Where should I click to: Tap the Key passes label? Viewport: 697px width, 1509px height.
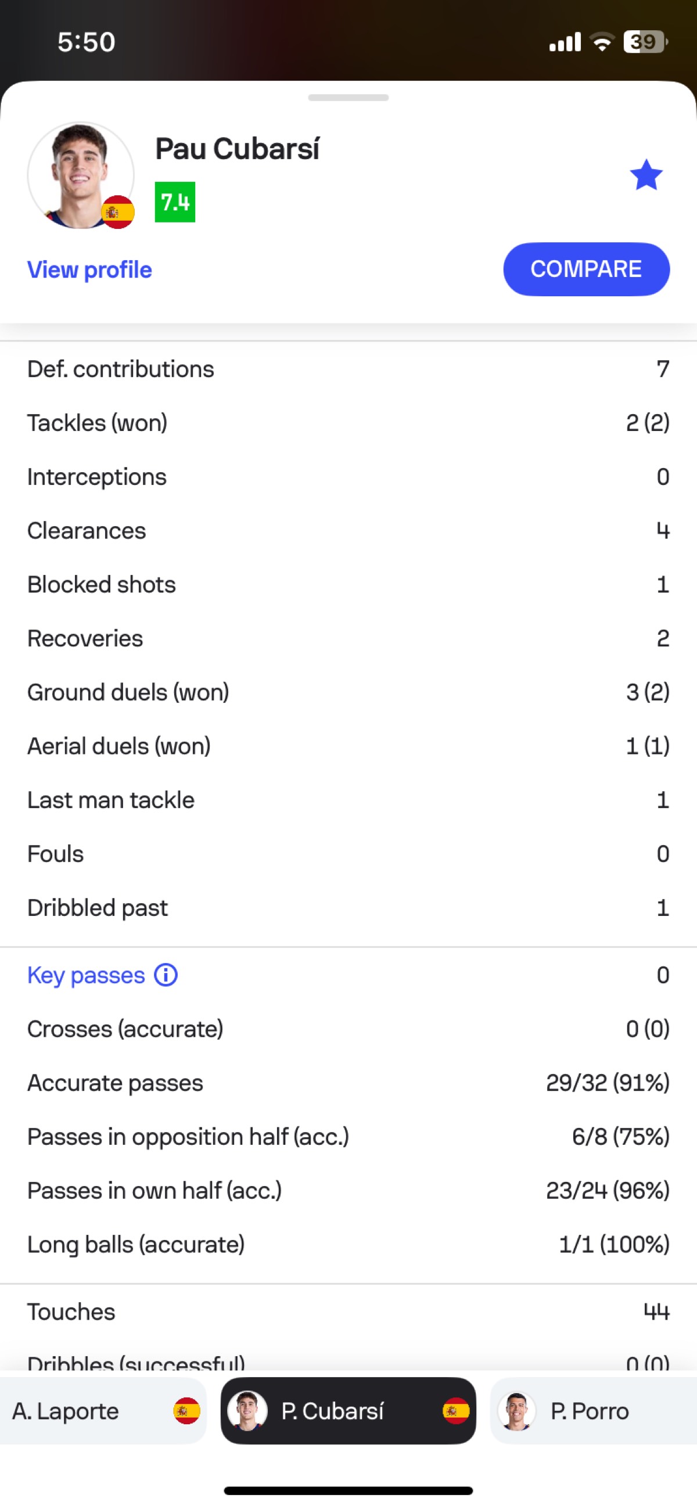86,975
